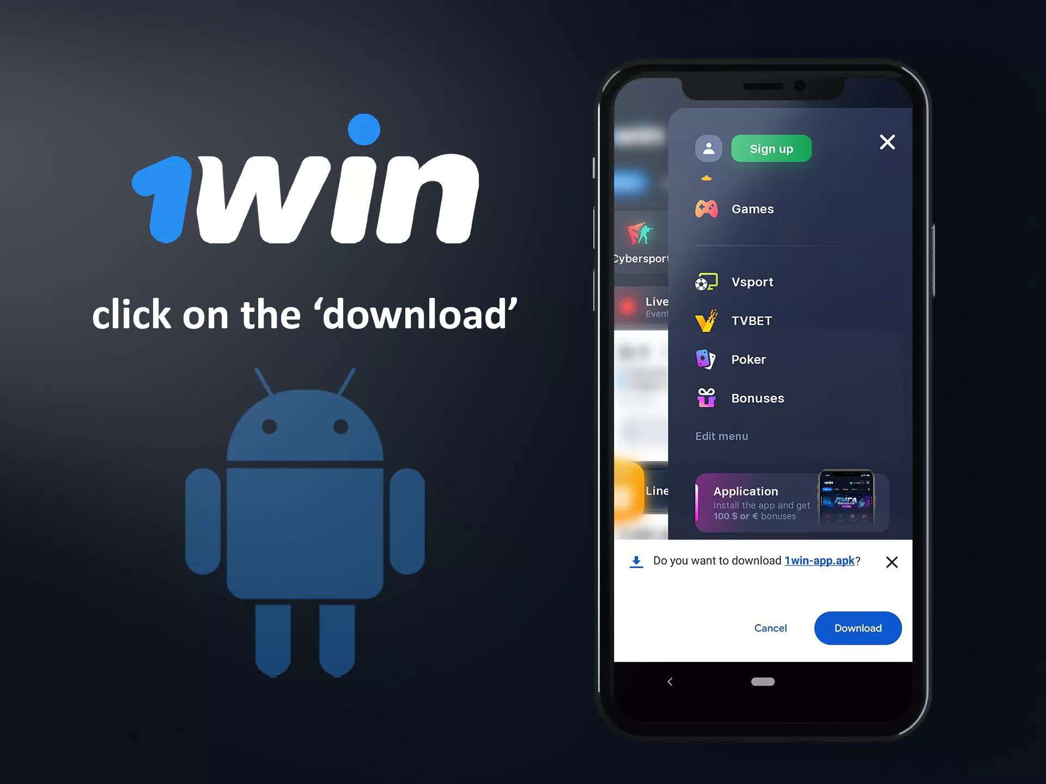Click the TVBET icon
The width and height of the screenshot is (1046, 784).
[706, 320]
